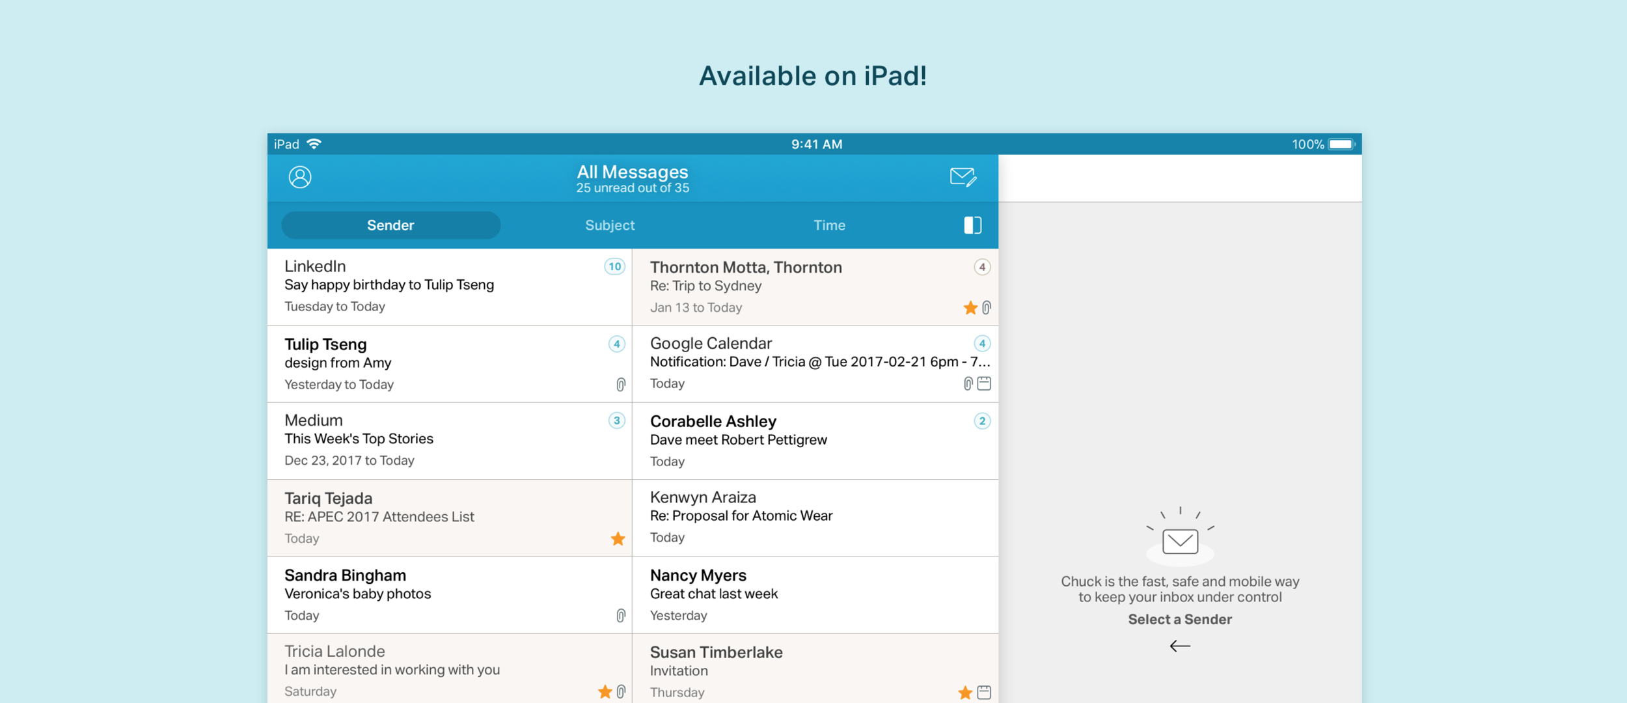Open the account profile icon
Image resolution: width=1627 pixels, height=703 pixels.
click(x=300, y=177)
